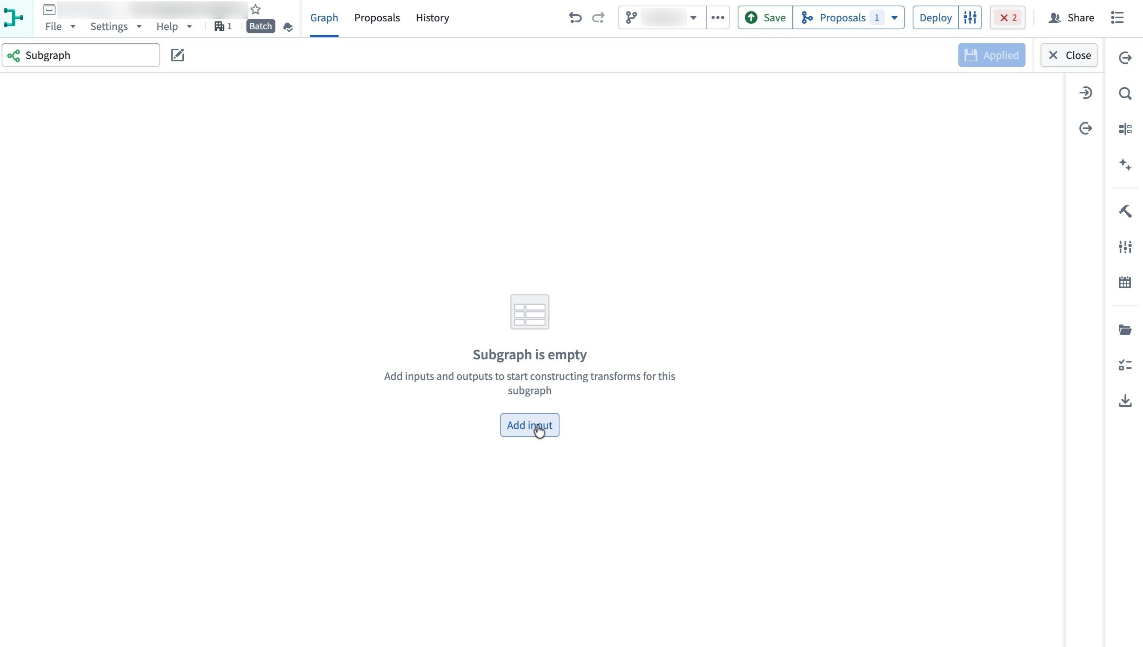Close the subgraph editor
The width and height of the screenshot is (1143, 647).
(1068, 55)
